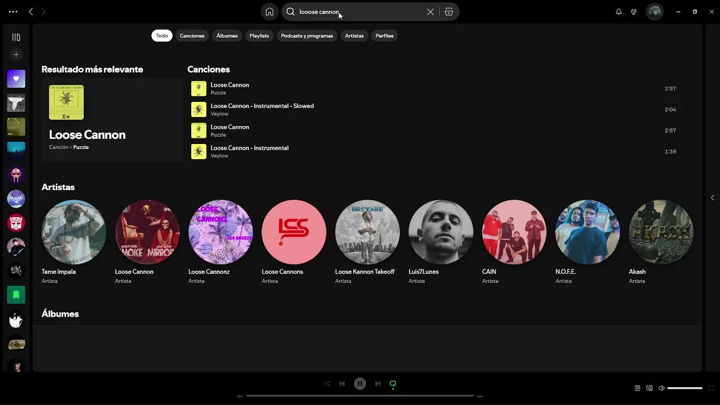The height and width of the screenshot is (405, 720).
Task: Toggle shuffle playback
Action: point(327,384)
